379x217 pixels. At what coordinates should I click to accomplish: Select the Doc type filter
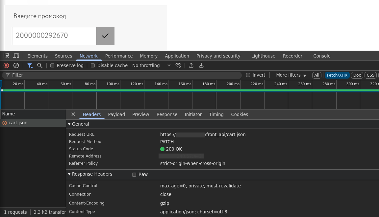(357, 75)
